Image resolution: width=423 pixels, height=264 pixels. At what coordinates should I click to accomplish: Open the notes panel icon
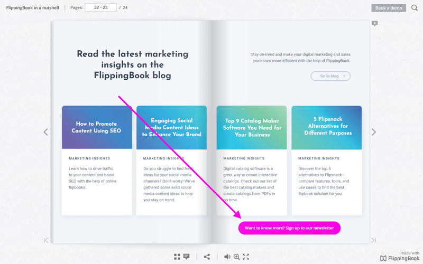coord(187,257)
